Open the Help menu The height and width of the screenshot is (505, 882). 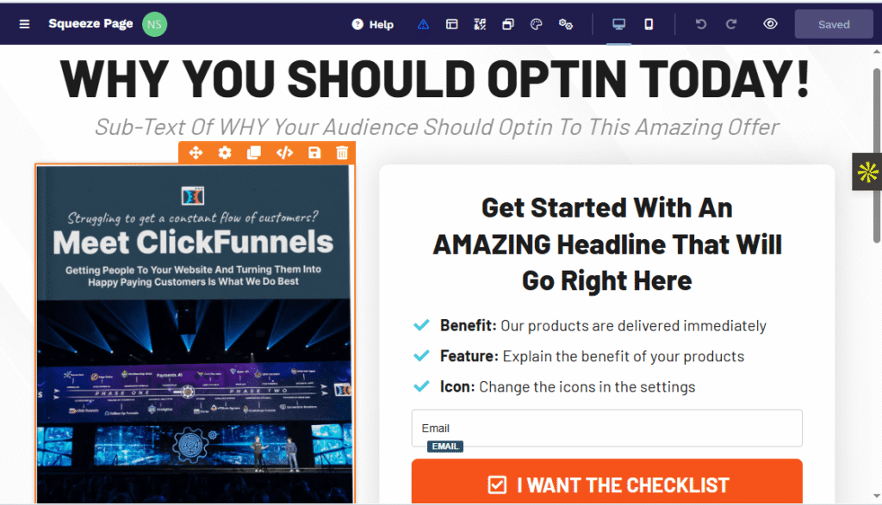coord(372,24)
